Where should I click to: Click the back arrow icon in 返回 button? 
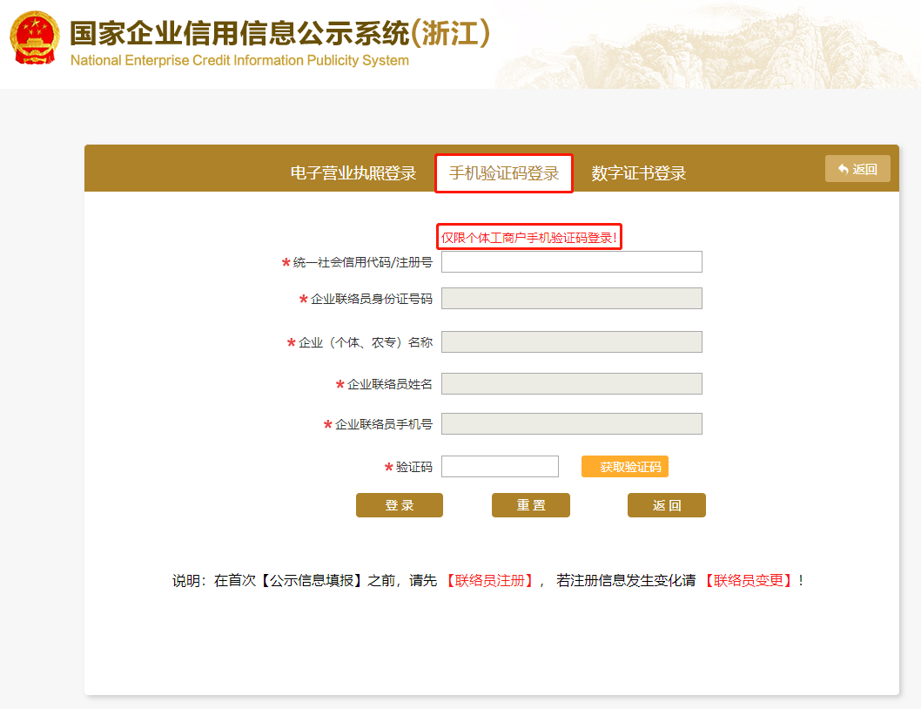tap(843, 168)
